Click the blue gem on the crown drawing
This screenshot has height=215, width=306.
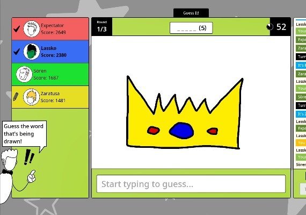pyautogui.click(x=181, y=131)
